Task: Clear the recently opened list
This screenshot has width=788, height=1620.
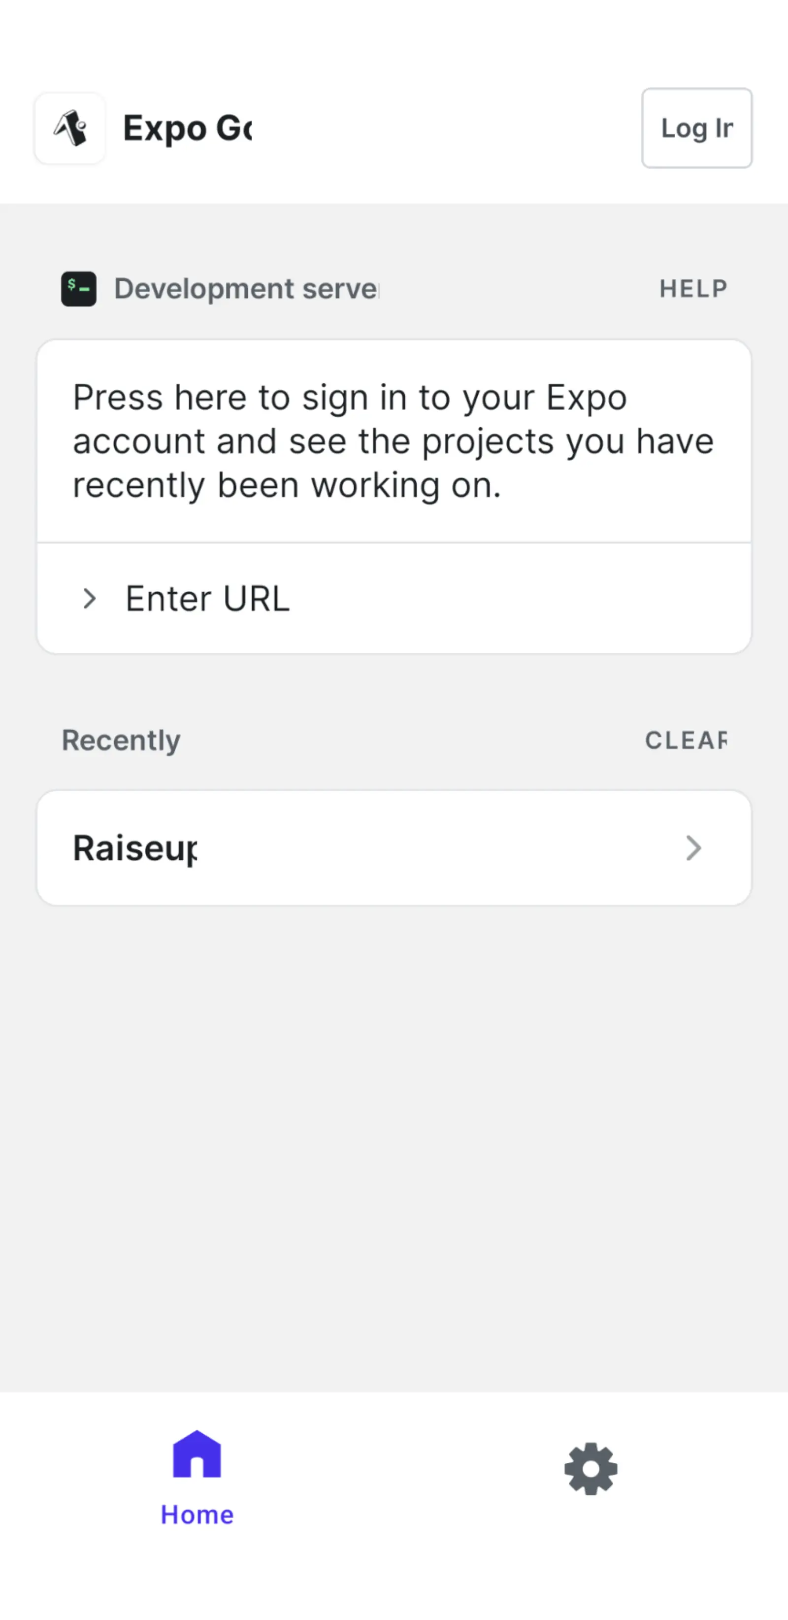Action: (686, 740)
